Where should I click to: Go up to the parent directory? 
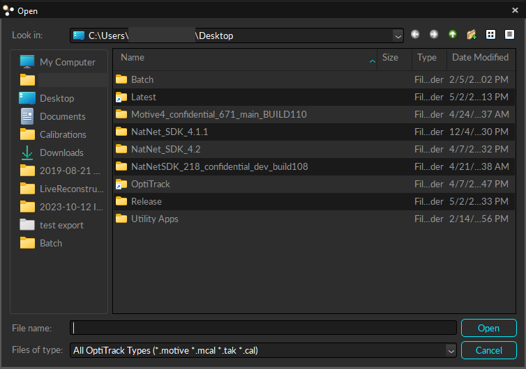click(453, 35)
